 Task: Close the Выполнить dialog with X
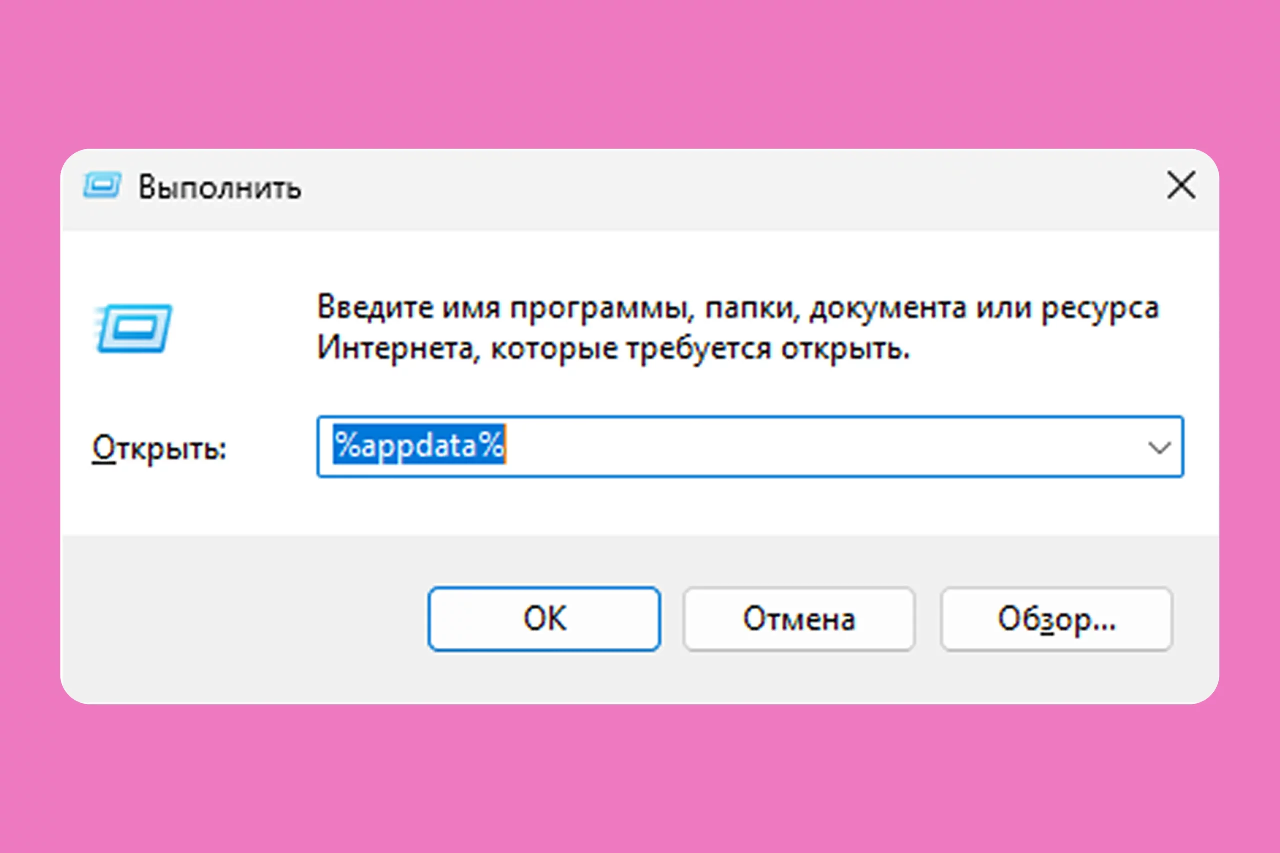tap(1181, 186)
